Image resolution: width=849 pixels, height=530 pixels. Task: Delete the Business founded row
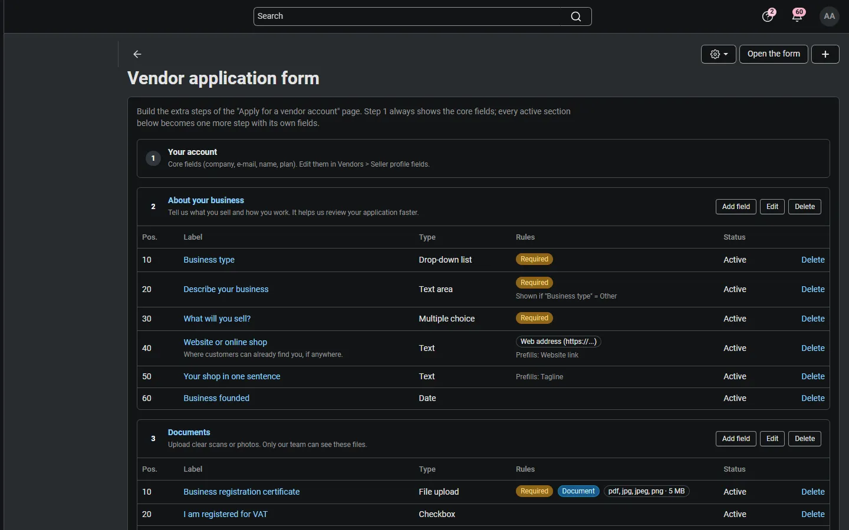813,398
